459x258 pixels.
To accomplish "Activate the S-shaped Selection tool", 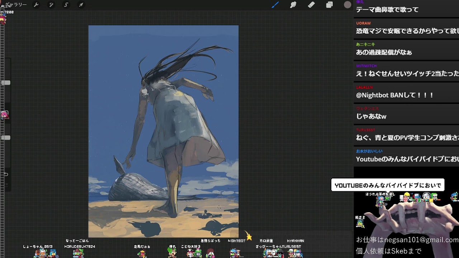I will click(x=66, y=5).
